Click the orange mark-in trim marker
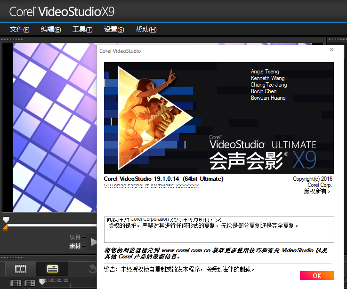 pyautogui.click(x=5, y=228)
